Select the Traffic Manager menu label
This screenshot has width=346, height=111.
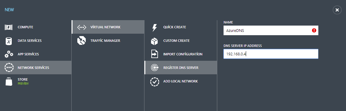105,41
